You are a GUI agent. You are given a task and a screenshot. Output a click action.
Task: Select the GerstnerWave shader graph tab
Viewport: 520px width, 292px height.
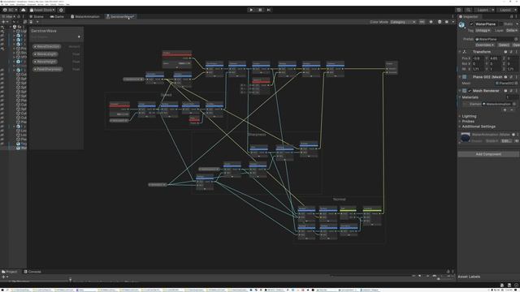click(x=120, y=16)
